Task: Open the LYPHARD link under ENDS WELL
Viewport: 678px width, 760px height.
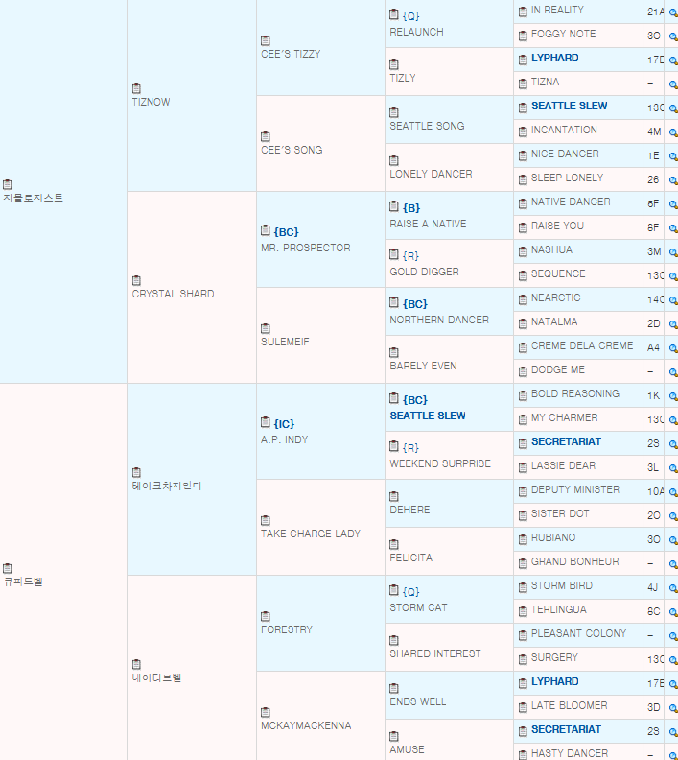Action: click(x=555, y=681)
